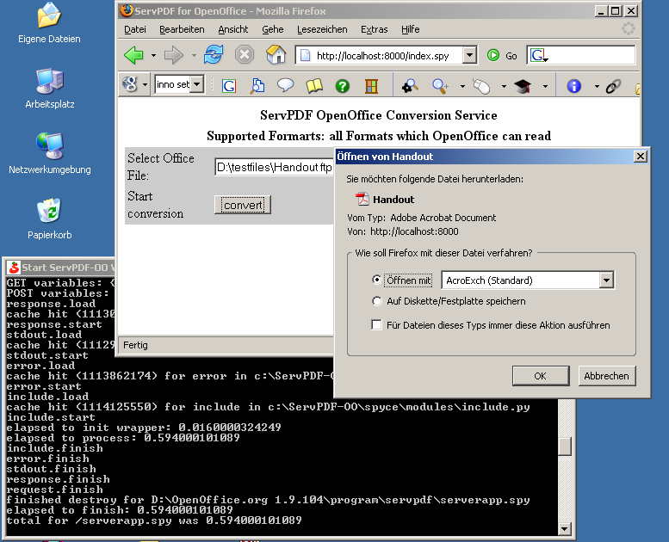Click 'Von: http://localhost:8000' text in dialog
Screen dimensions: 669x542
click(403, 231)
